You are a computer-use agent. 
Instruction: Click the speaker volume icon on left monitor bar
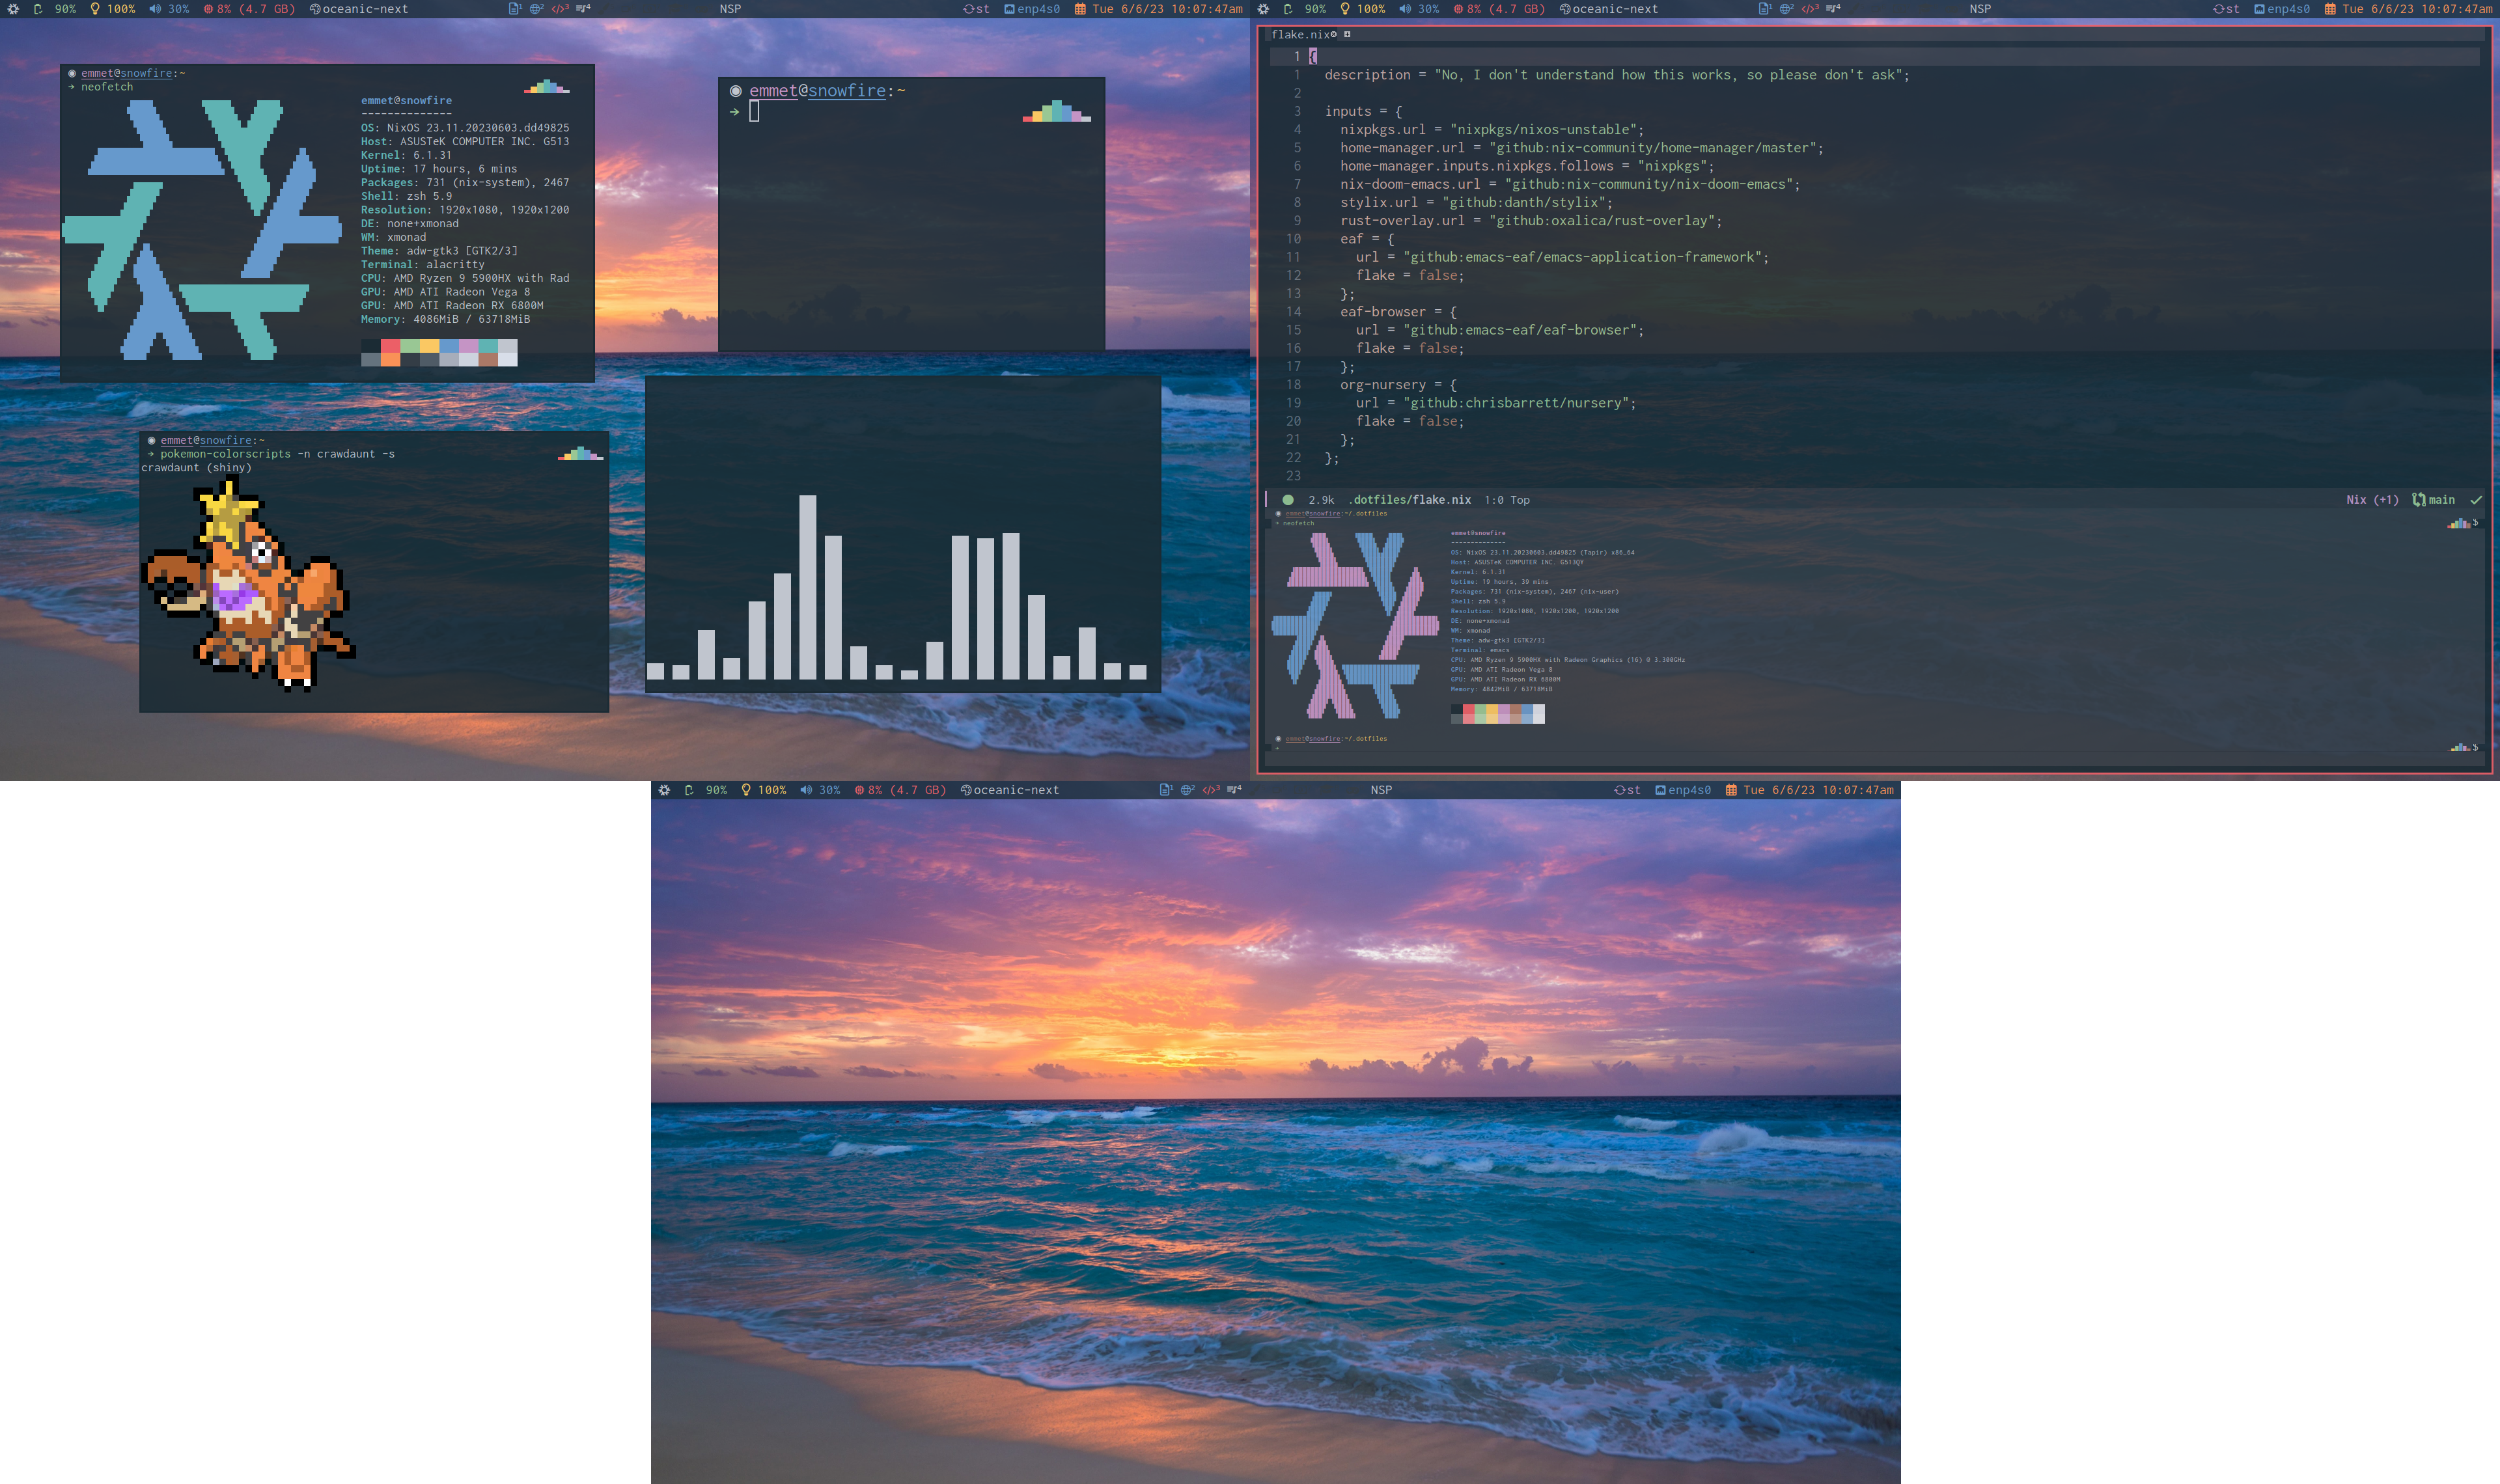(155, 9)
